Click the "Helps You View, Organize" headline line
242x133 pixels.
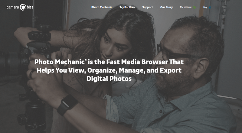click(109, 71)
